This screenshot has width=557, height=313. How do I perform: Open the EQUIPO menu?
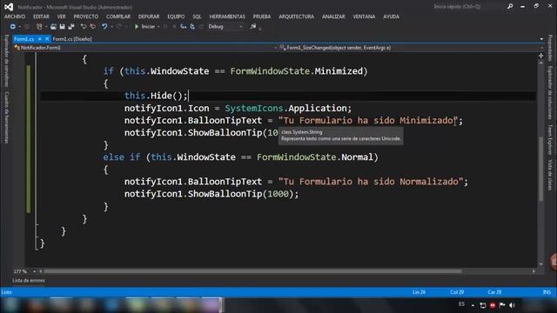point(176,17)
